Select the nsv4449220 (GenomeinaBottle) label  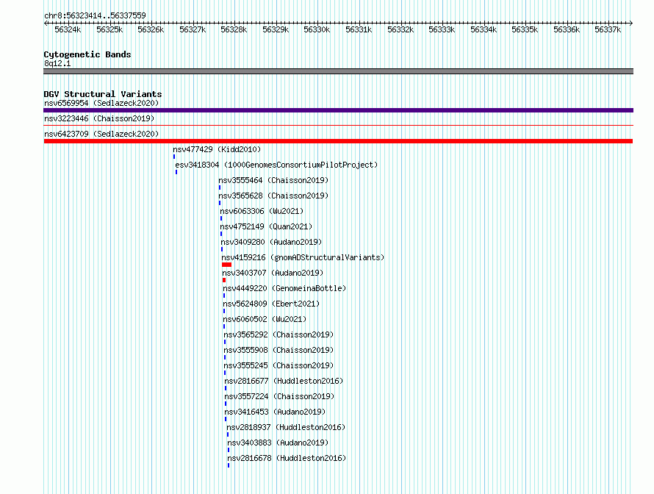pyautogui.click(x=284, y=288)
